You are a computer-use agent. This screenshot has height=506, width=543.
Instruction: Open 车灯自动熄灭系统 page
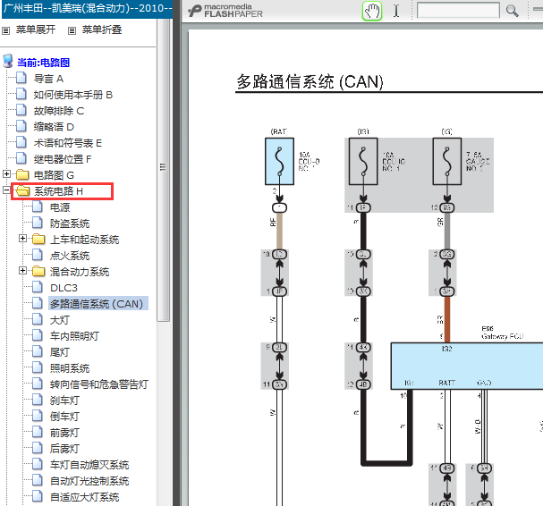[x=89, y=465]
